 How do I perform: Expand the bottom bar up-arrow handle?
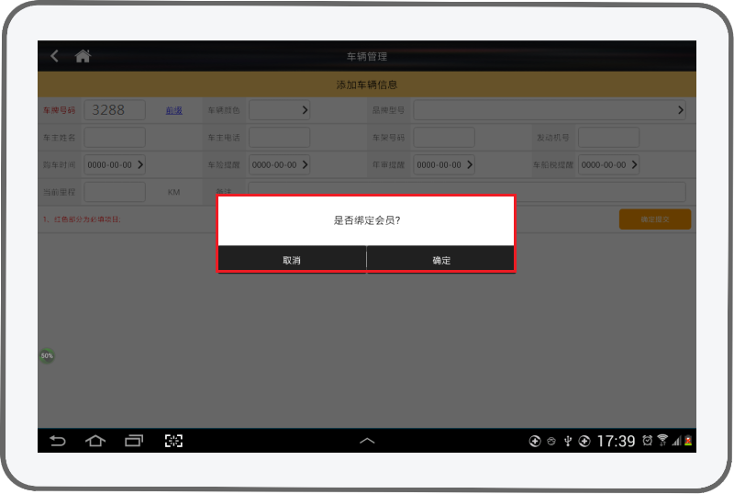tap(367, 441)
